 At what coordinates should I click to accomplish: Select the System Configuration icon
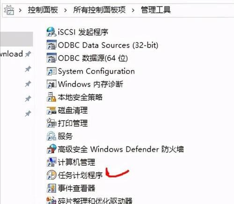[51, 71]
